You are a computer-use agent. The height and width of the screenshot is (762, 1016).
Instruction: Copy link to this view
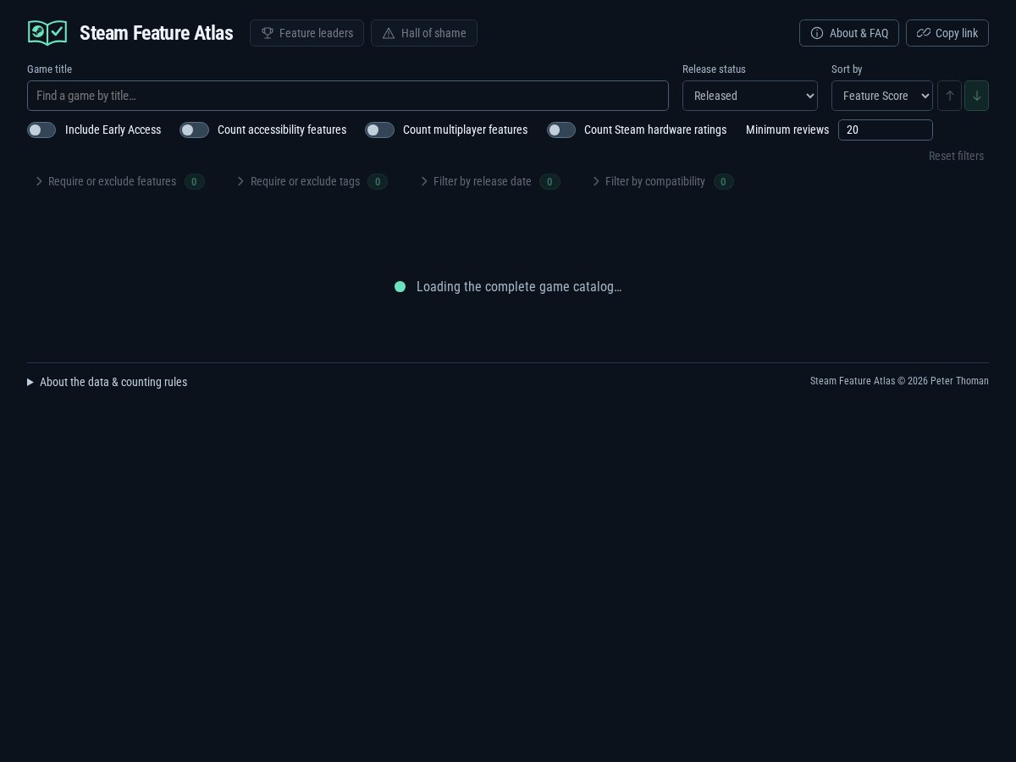947,33
